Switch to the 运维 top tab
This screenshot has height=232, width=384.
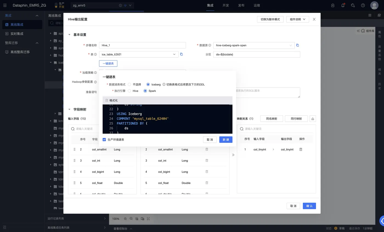point(257,5)
